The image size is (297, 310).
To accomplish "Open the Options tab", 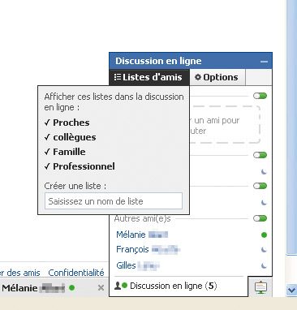I will (x=217, y=77).
